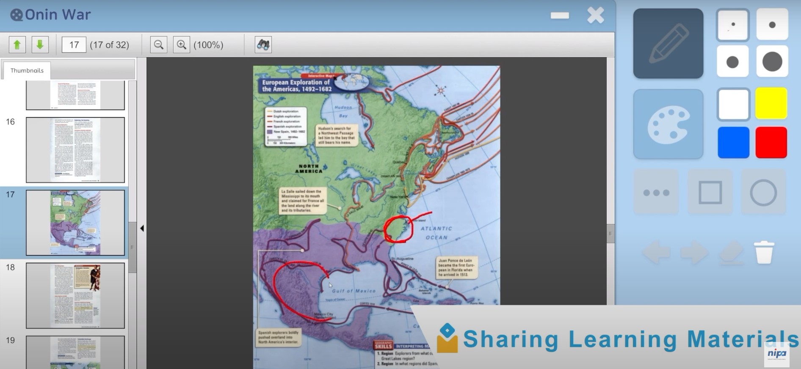This screenshot has width=801, height=369.
Task: Pick the red color swatch
Action: click(771, 143)
